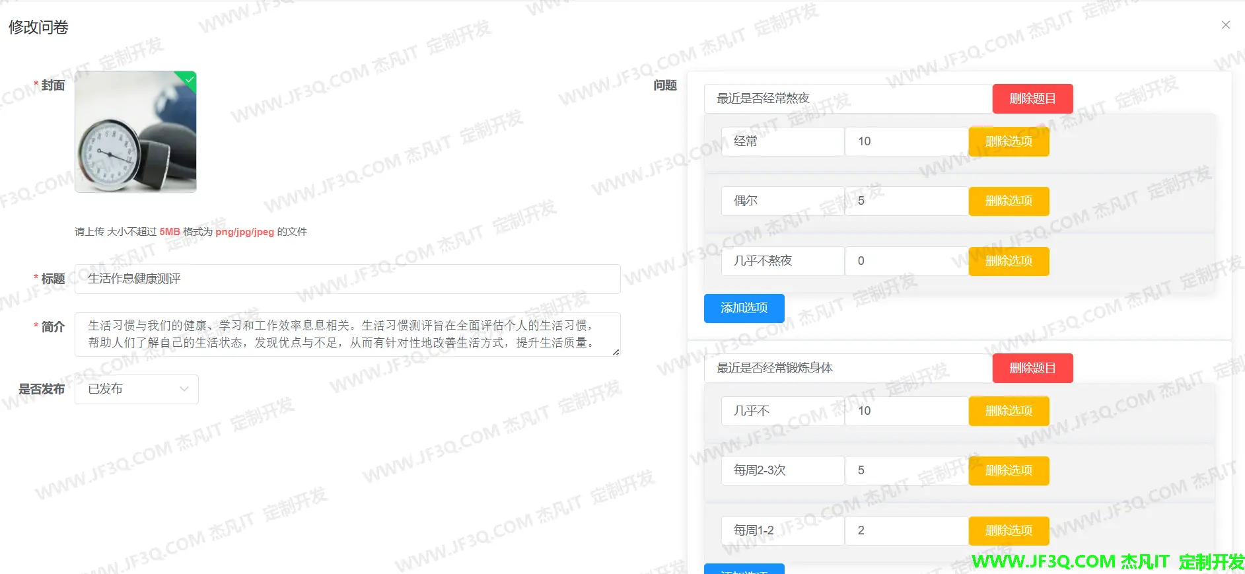
Task: Edit the 最近是否经常熬夜 question field
Action: coord(847,98)
